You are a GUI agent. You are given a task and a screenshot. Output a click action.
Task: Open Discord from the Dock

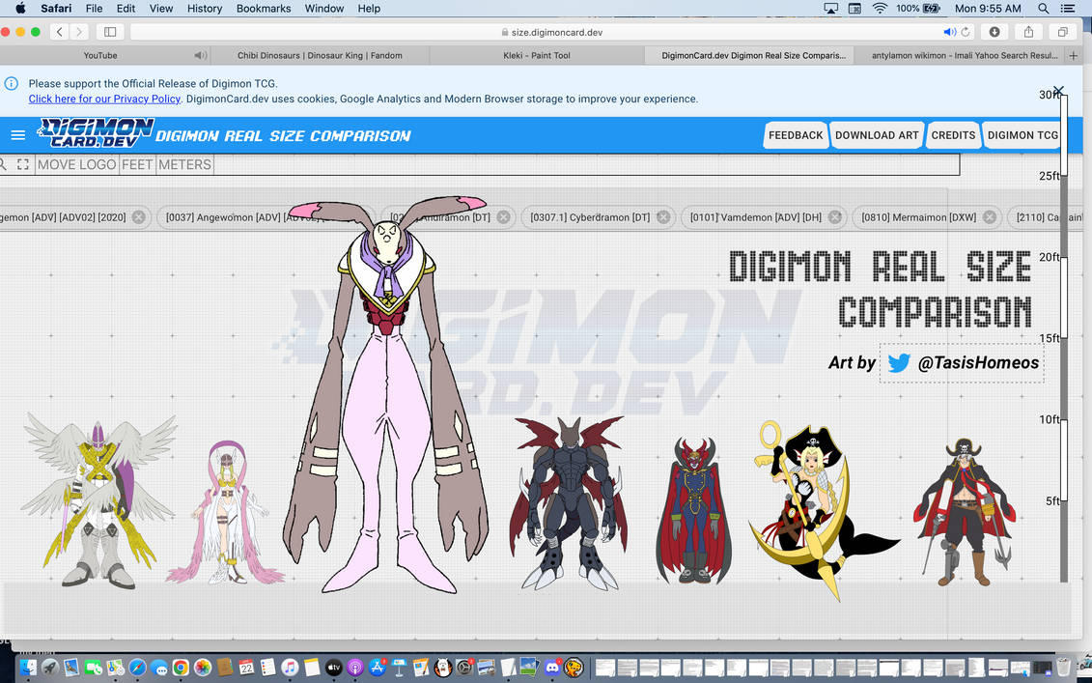point(552,668)
